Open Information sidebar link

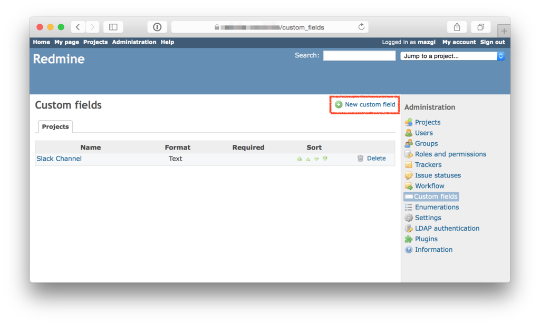coord(433,250)
